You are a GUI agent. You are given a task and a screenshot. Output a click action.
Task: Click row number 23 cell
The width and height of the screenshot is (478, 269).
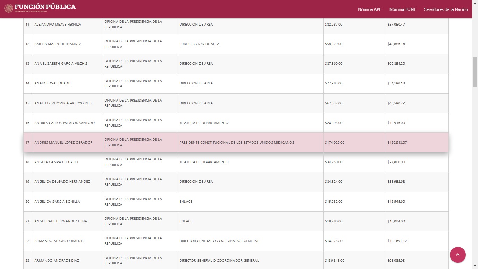point(28,261)
